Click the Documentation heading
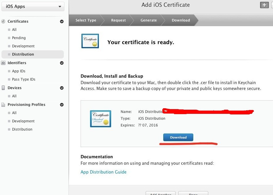 click(96, 157)
